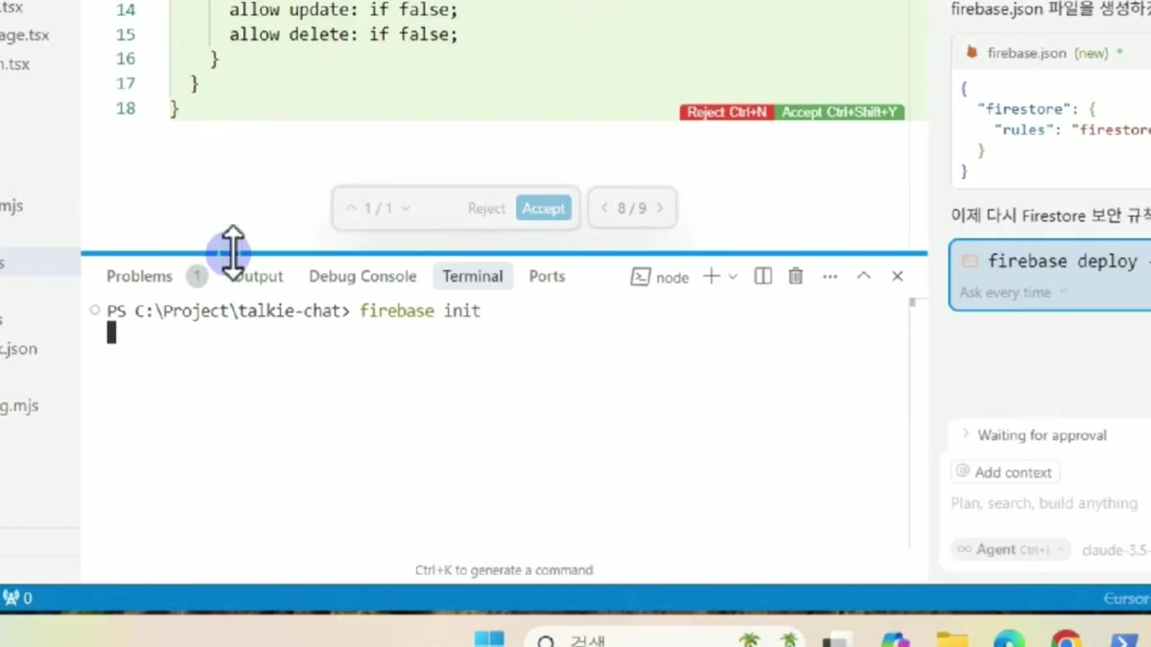Click the terminal scrollbar thumb
The height and width of the screenshot is (647, 1151).
coord(911,303)
